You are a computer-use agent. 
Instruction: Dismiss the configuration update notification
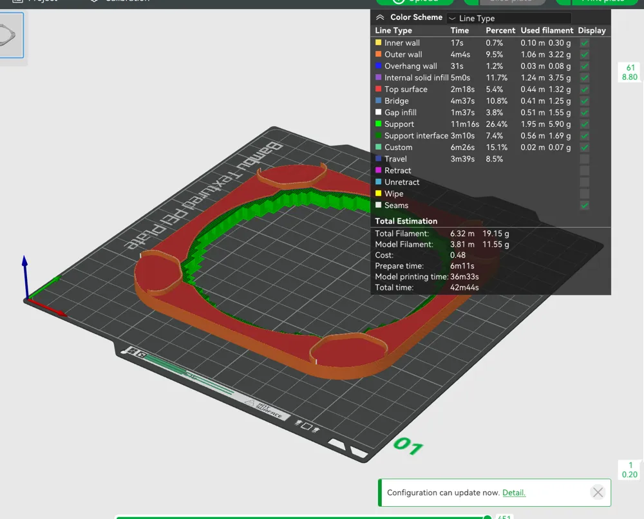pyautogui.click(x=598, y=493)
